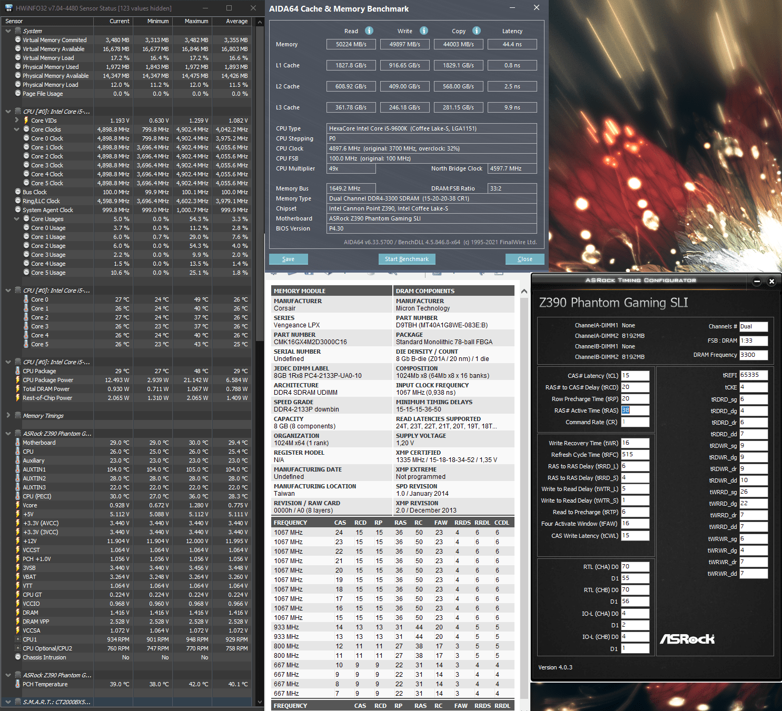The height and width of the screenshot is (711, 782).
Task: Click the DRAM Frequency field
Action: pos(754,355)
